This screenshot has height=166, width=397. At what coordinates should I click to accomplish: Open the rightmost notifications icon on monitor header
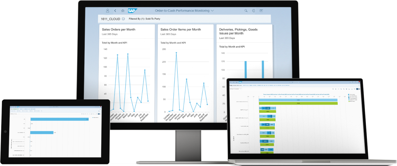[x=261, y=11]
